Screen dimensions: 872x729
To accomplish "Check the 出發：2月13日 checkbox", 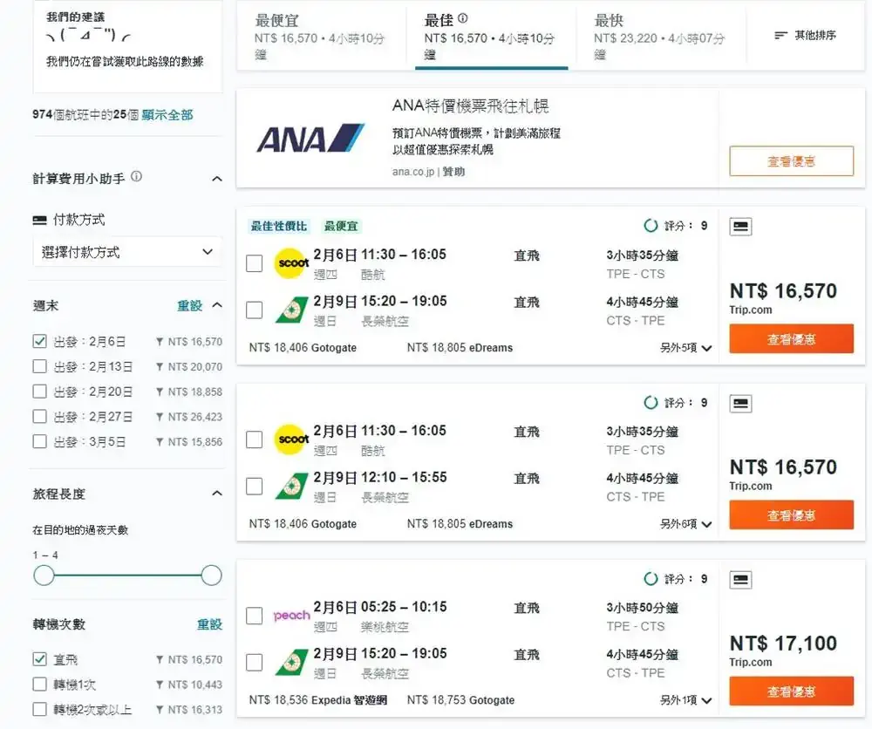I will point(39,366).
